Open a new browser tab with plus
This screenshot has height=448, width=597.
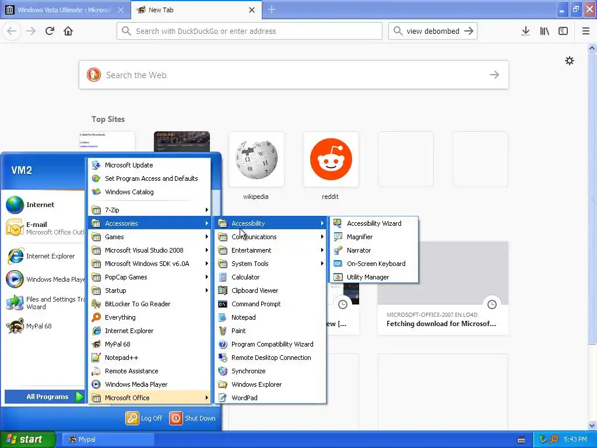(x=272, y=10)
